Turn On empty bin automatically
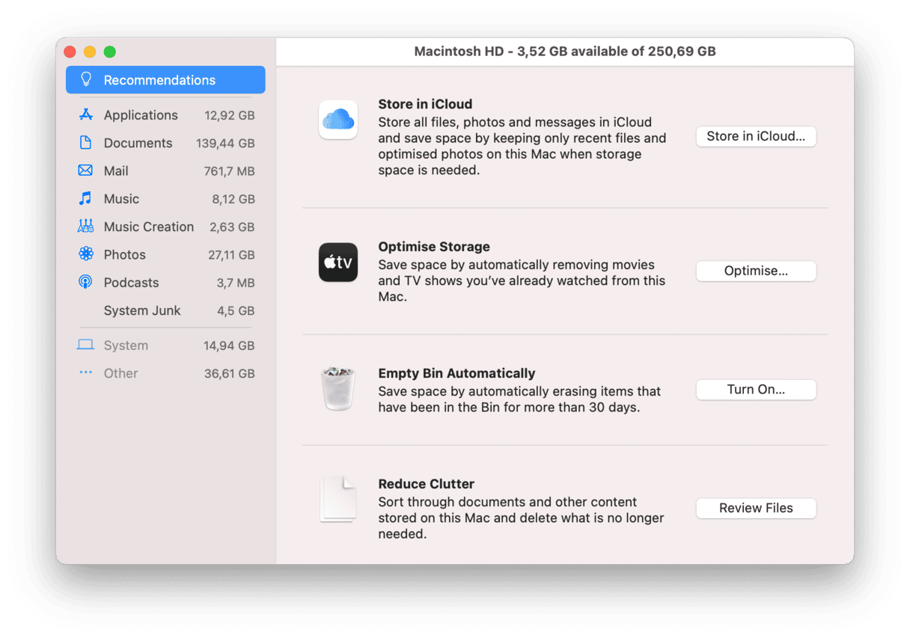This screenshot has width=910, height=638. 756,389
